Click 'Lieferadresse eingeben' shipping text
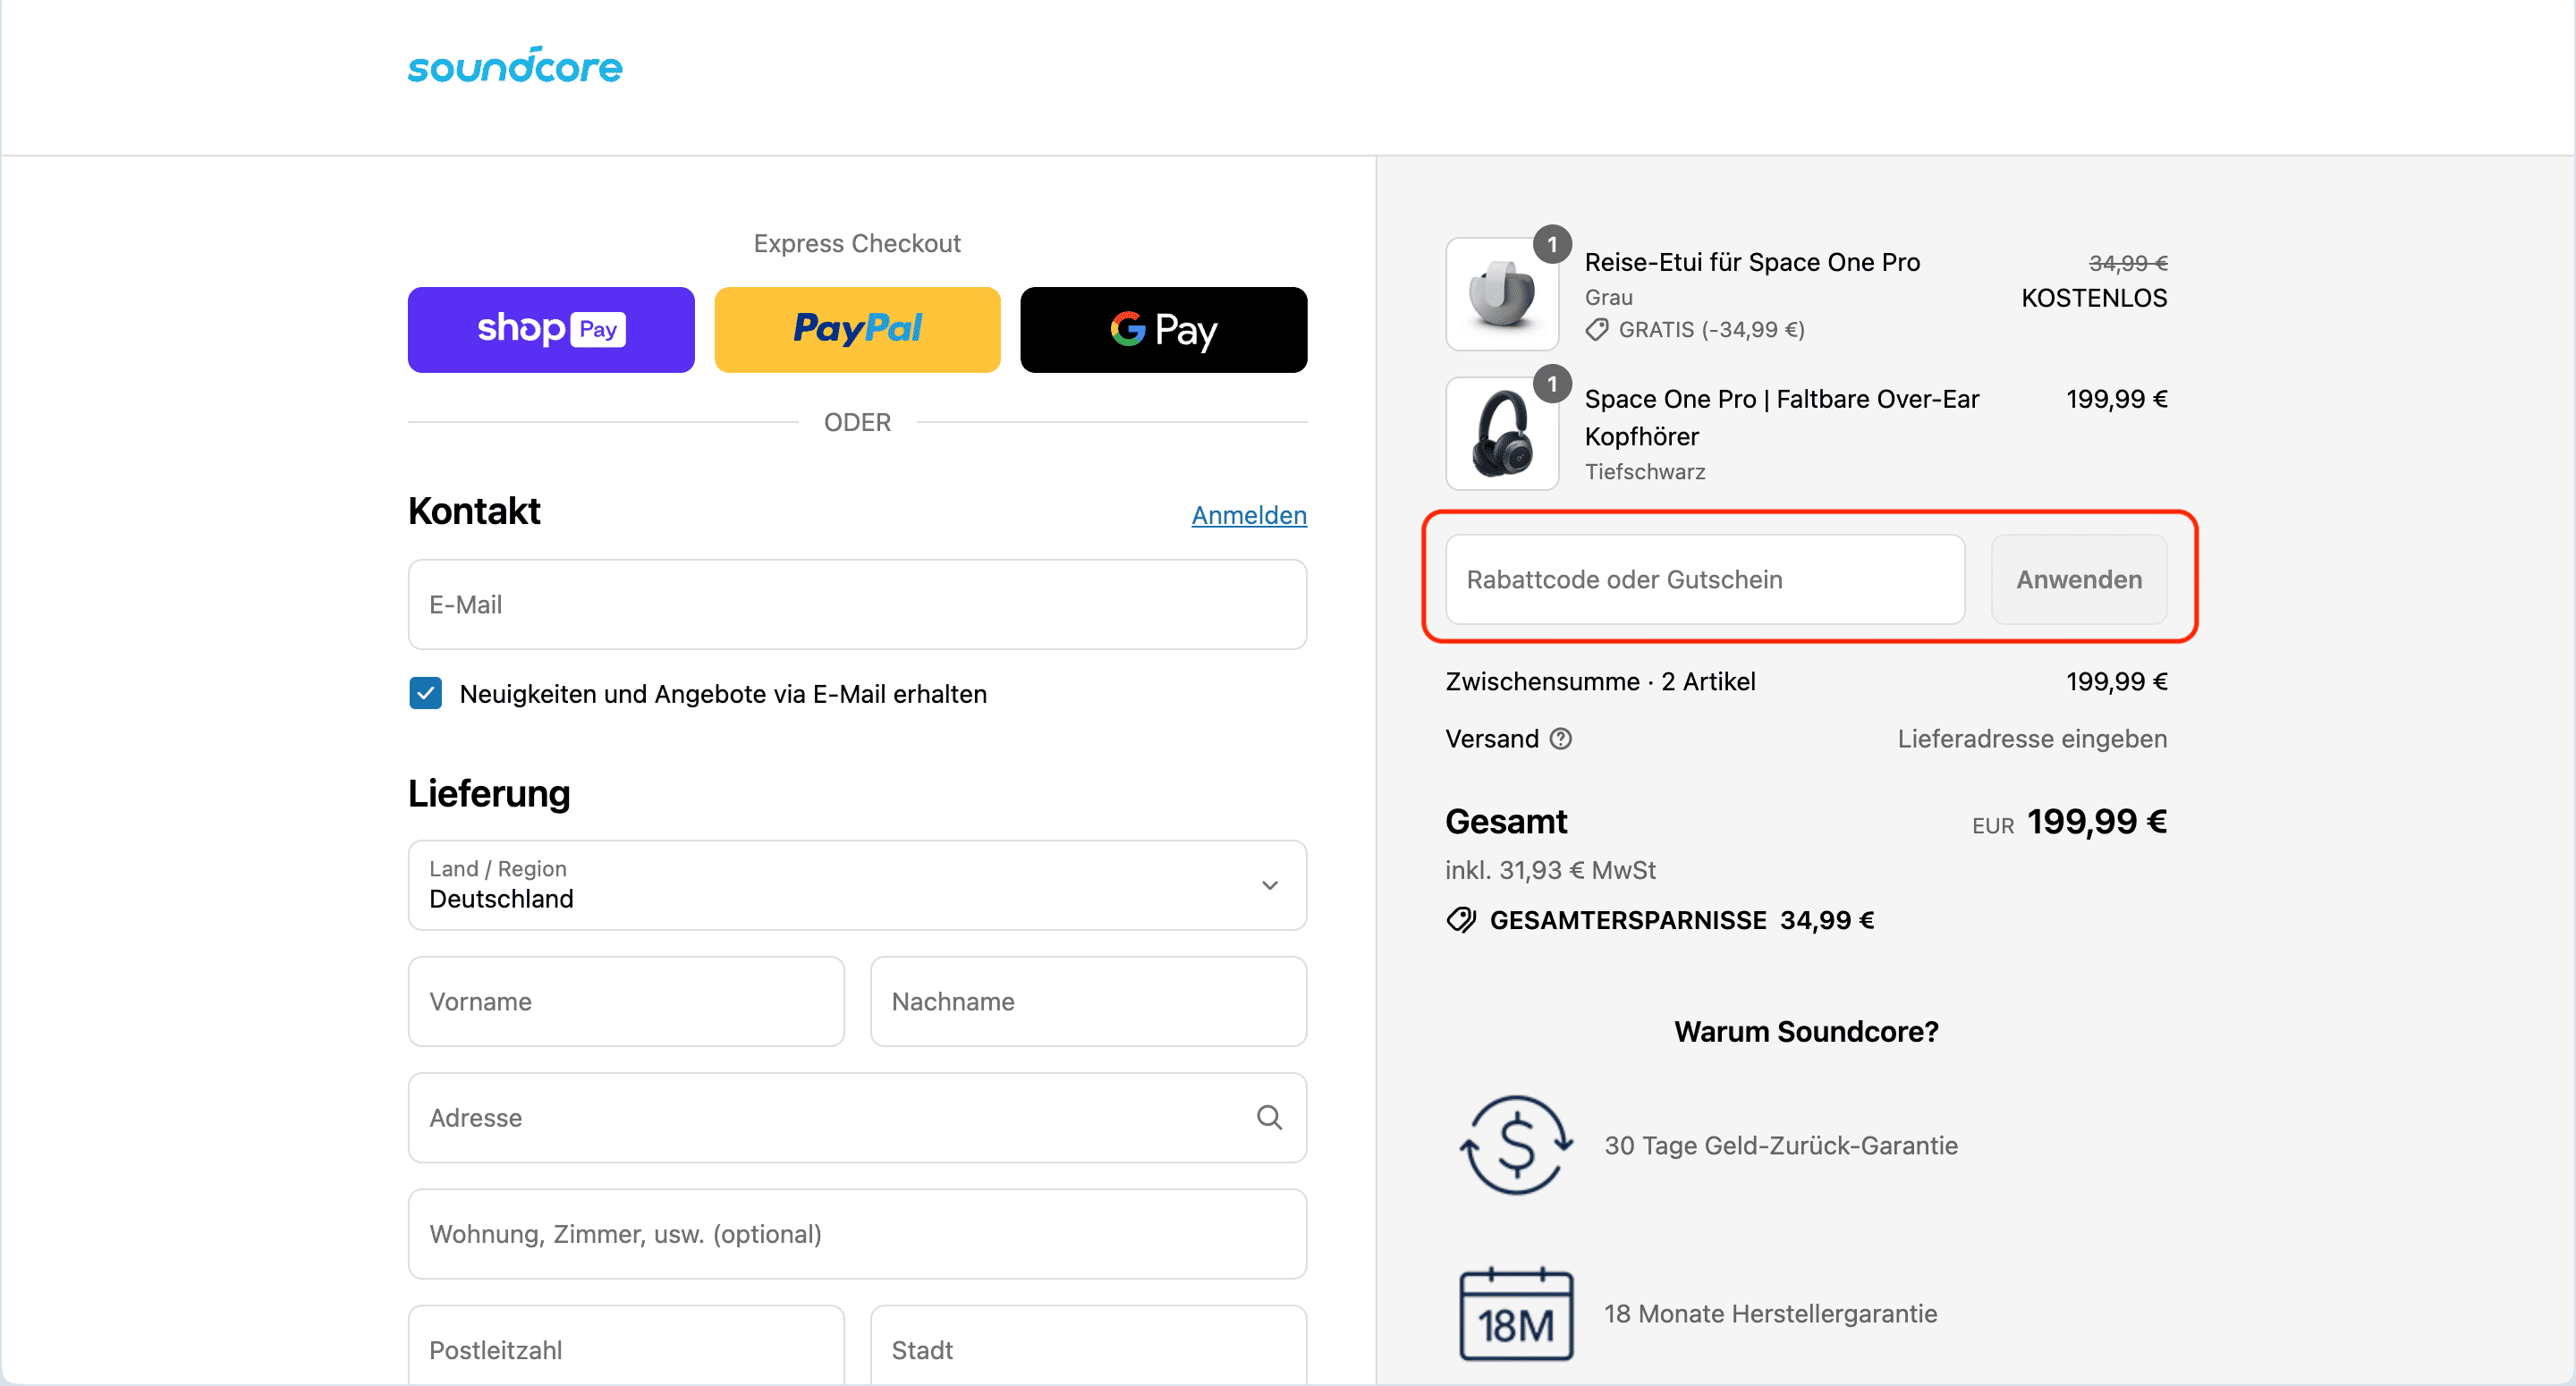 coord(2032,739)
